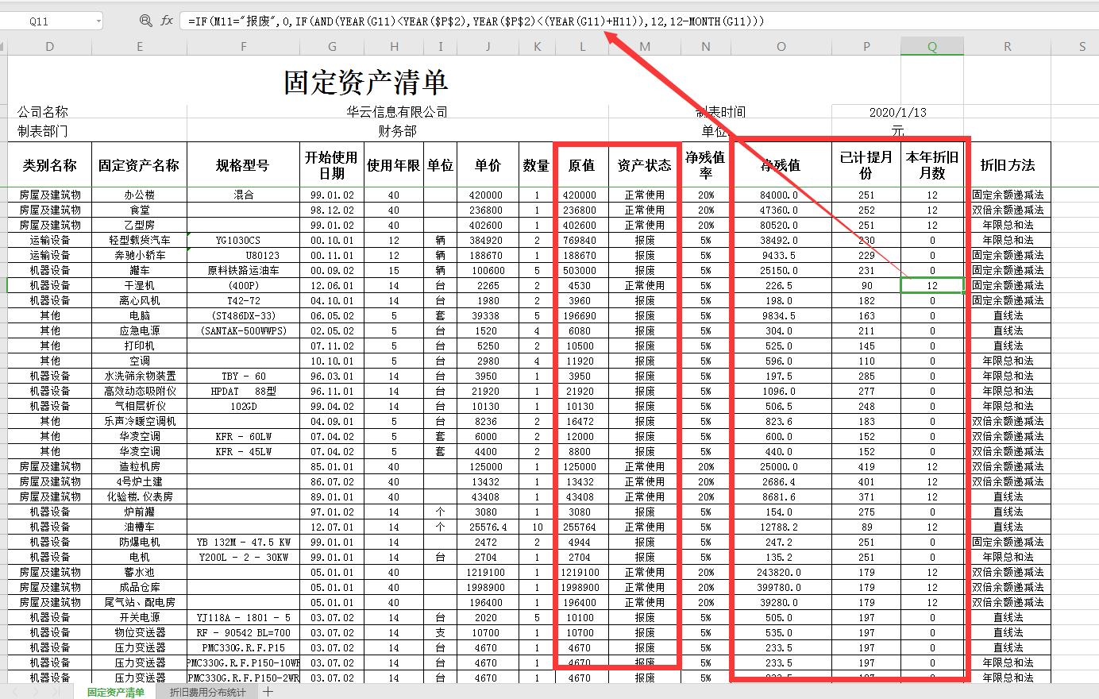Select column L header
The image size is (1099, 699).
coord(582,46)
